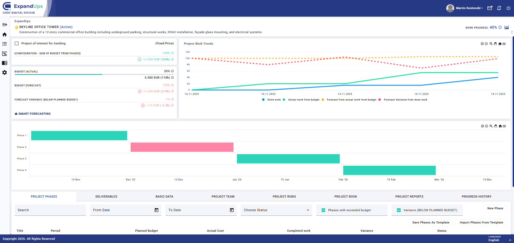This screenshot has width=514, height=243.
Task: Expand the Martin Kostovski user menu
Action: [469, 8]
